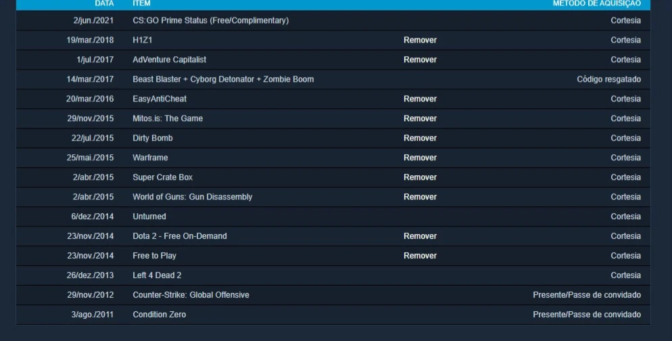This screenshot has width=672, height=341.
Task: Click the Beast Blaster bundle row
Action: 333,79
